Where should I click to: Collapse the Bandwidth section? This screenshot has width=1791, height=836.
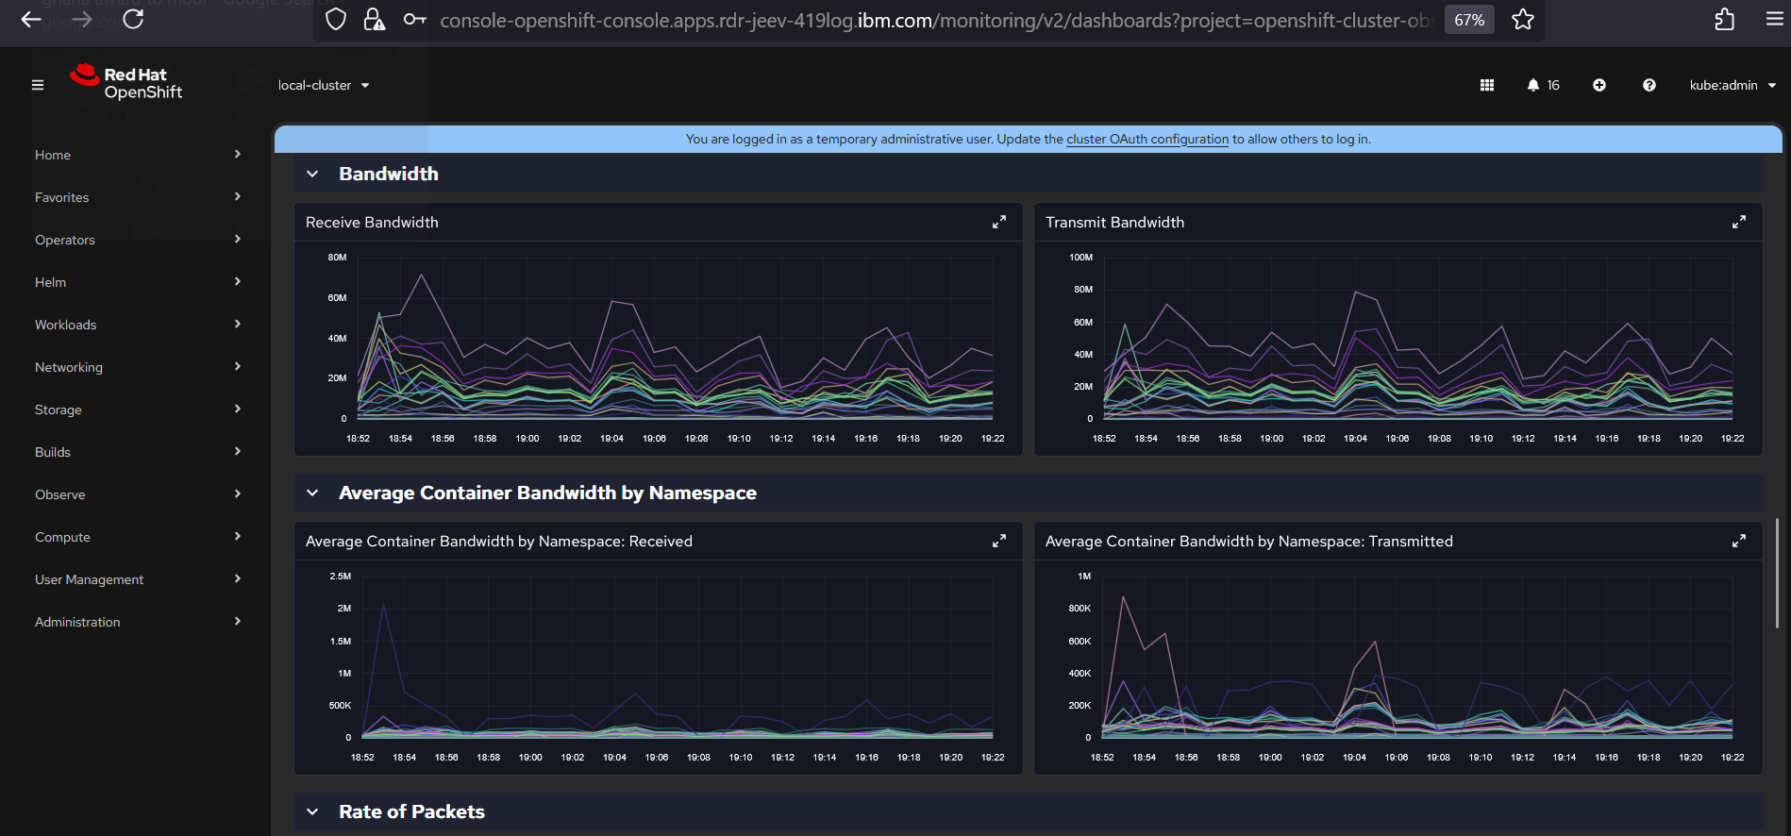coord(312,175)
